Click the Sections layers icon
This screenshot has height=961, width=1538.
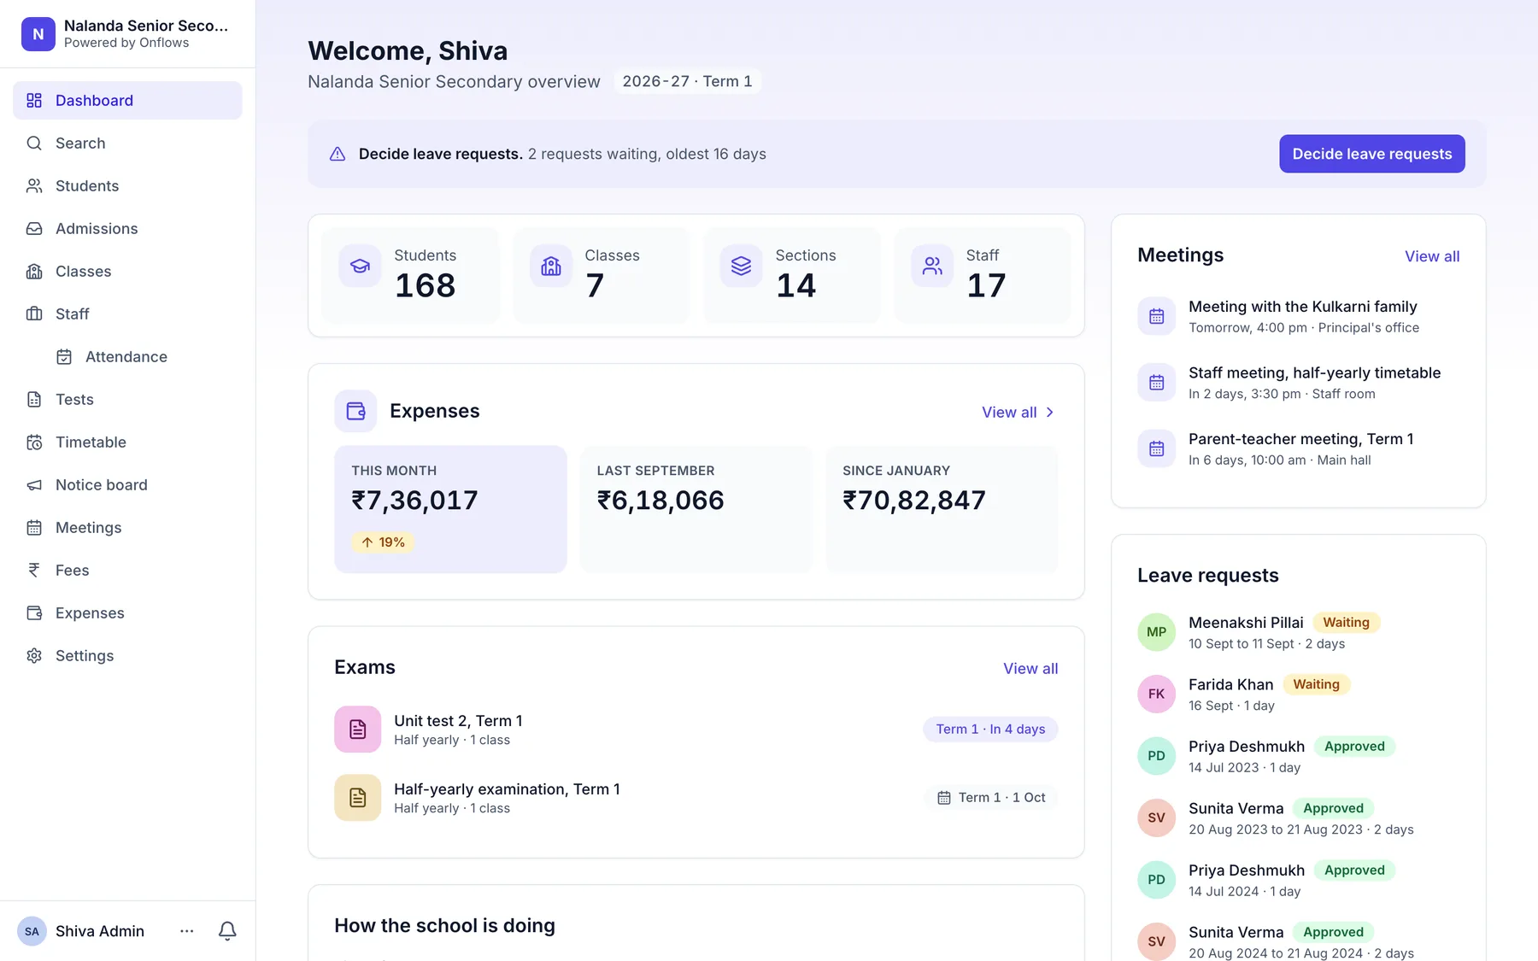click(741, 266)
